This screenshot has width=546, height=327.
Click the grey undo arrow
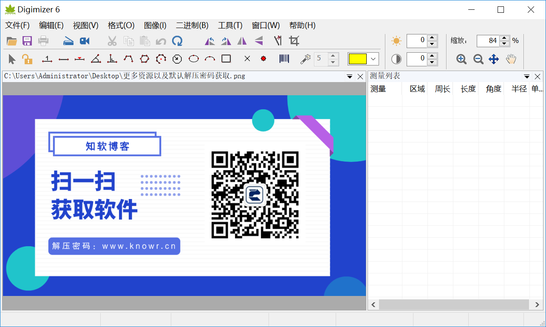(161, 41)
